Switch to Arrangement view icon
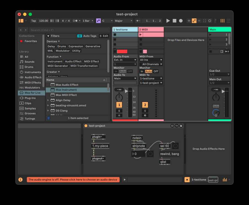 pos(229,21)
